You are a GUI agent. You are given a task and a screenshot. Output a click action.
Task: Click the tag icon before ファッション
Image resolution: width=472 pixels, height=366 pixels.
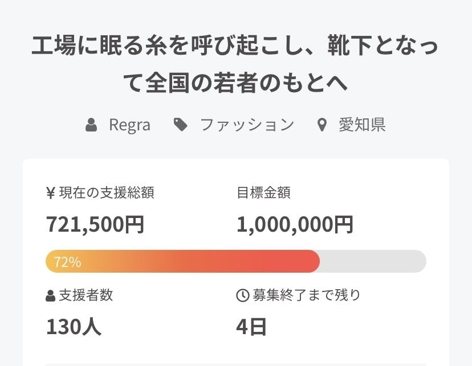pos(181,125)
